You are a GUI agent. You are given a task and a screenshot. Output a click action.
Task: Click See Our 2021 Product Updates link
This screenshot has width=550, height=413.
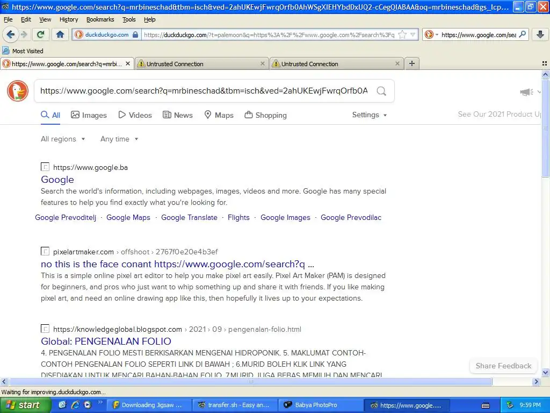click(x=500, y=114)
